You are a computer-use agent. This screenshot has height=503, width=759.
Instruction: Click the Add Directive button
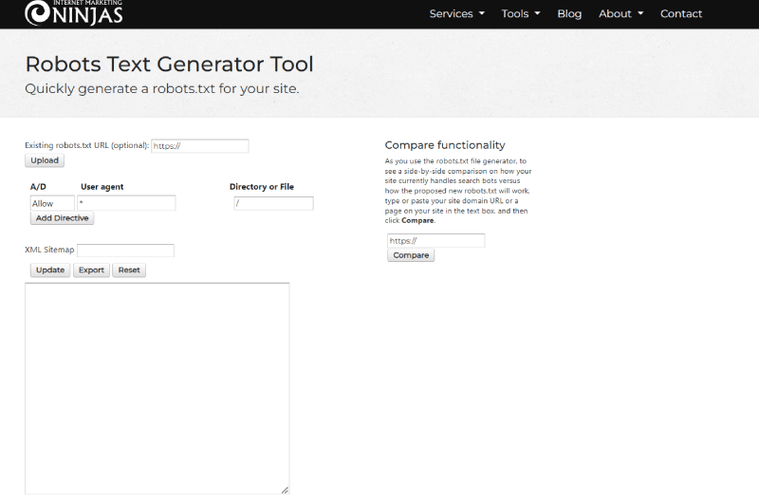coord(62,218)
